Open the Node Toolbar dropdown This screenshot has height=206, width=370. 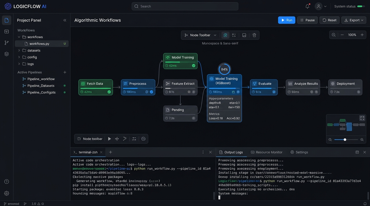click(200, 35)
